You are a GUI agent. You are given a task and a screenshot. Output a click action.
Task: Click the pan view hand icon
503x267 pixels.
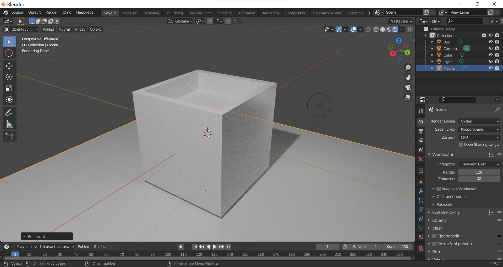point(408,77)
